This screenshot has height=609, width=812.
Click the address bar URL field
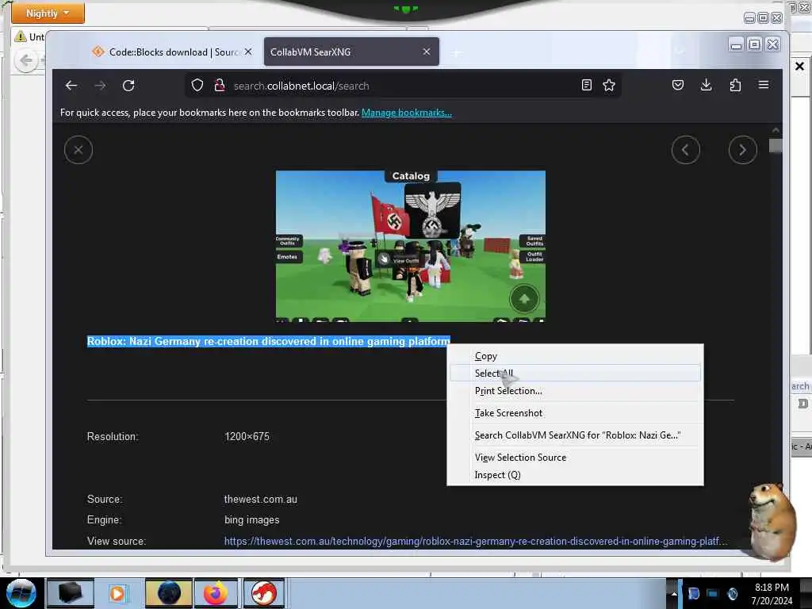pos(404,86)
